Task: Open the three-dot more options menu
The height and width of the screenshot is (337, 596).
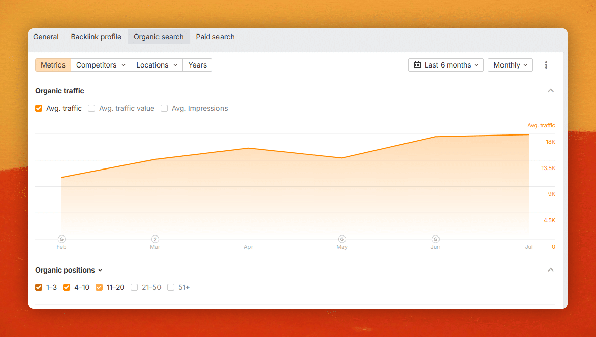Action: pyautogui.click(x=546, y=65)
